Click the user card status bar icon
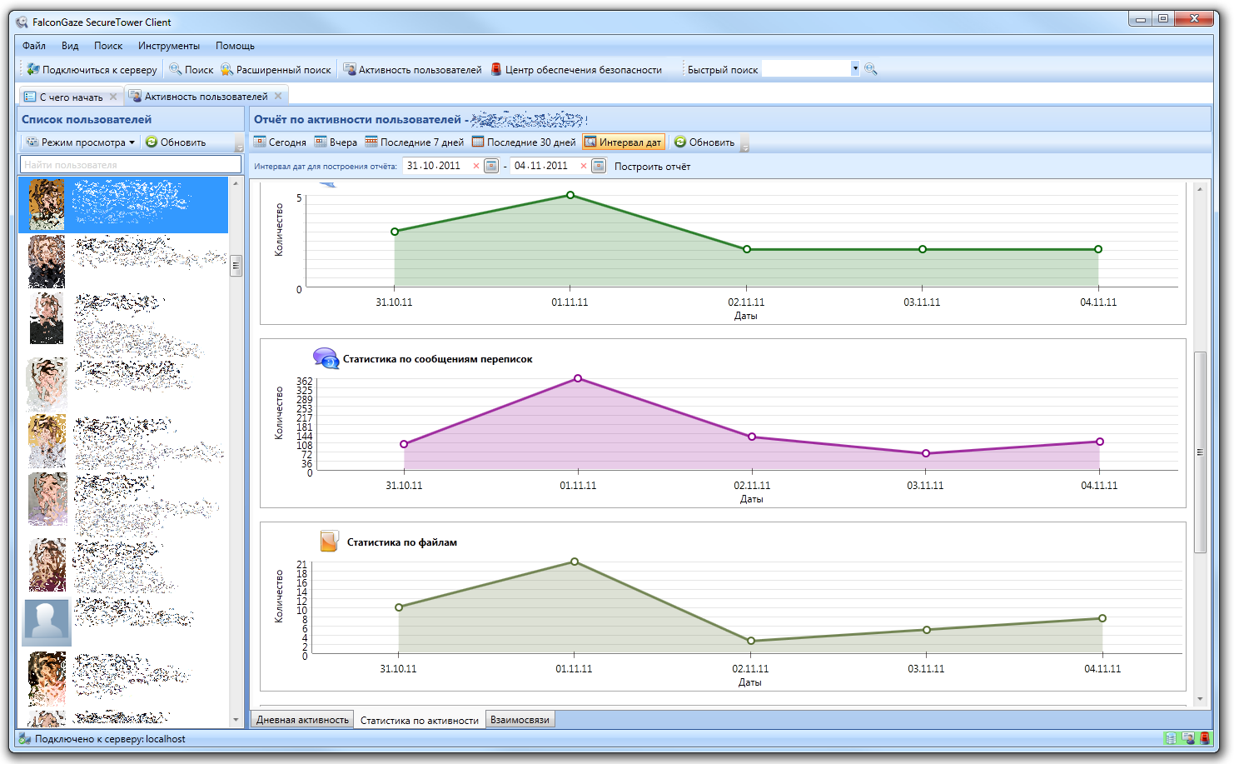 click(x=1187, y=738)
